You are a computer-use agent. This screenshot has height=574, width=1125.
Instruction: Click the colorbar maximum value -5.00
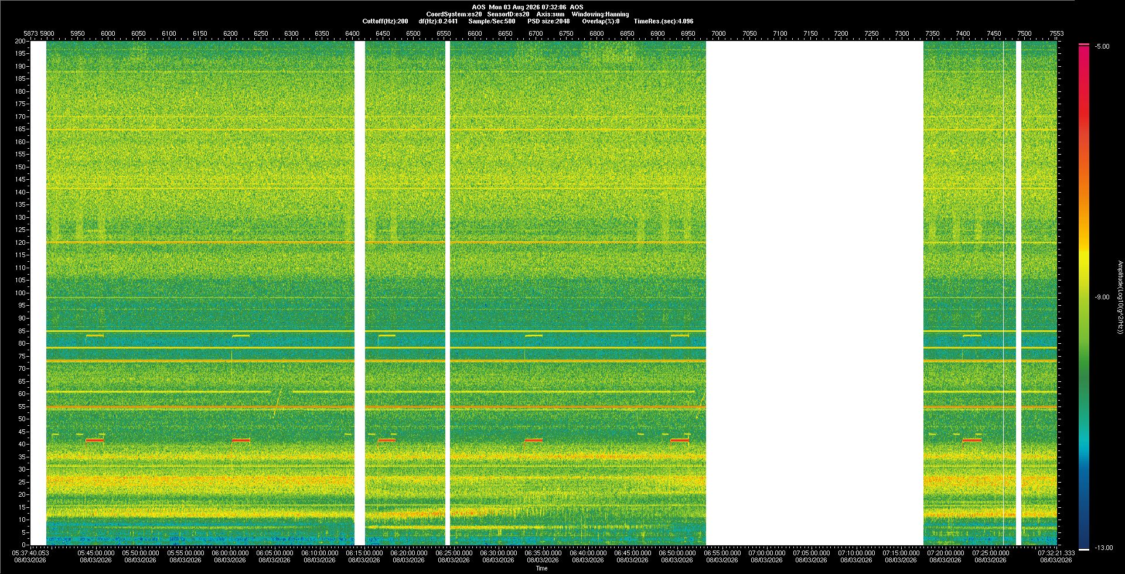pos(1102,46)
